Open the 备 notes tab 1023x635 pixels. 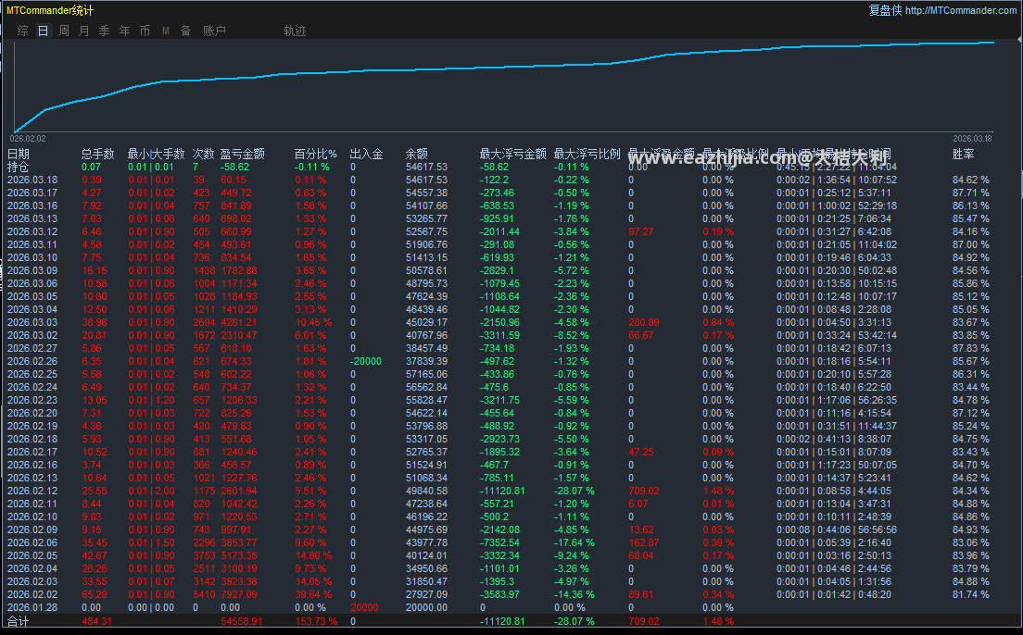(x=186, y=31)
